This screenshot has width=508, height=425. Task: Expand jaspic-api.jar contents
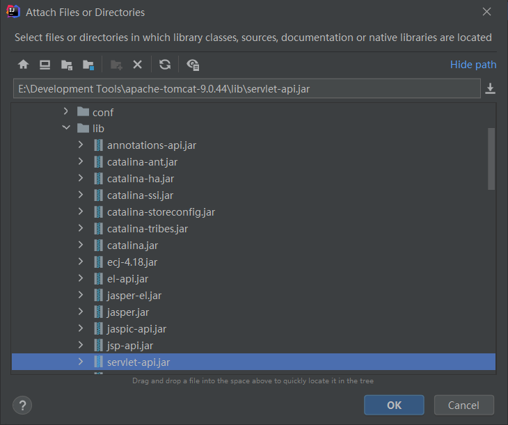point(81,328)
